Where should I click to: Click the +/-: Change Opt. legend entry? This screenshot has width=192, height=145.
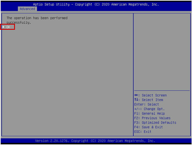[x=149, y=109]
